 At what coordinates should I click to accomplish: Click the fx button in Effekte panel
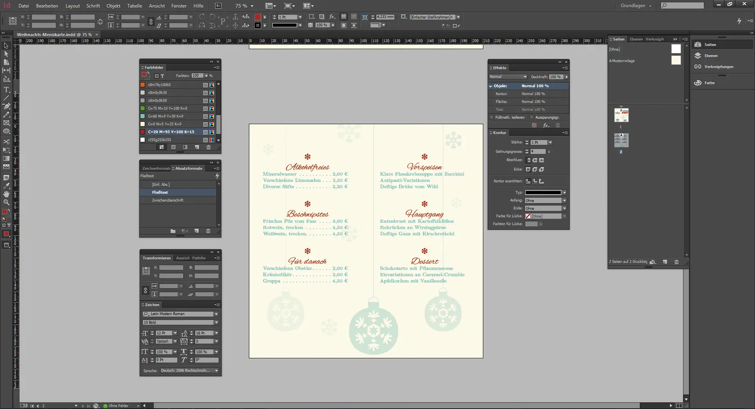pos(546,125)
